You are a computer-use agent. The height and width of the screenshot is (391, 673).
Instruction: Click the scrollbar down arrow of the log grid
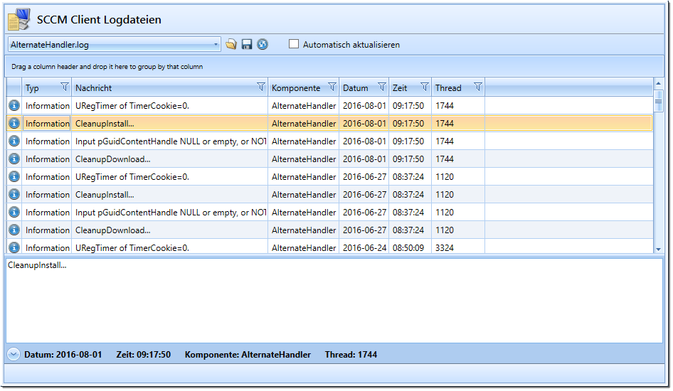658,249
